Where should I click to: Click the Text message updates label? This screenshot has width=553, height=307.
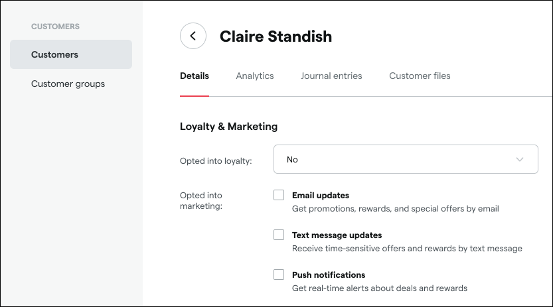[337, 235]
